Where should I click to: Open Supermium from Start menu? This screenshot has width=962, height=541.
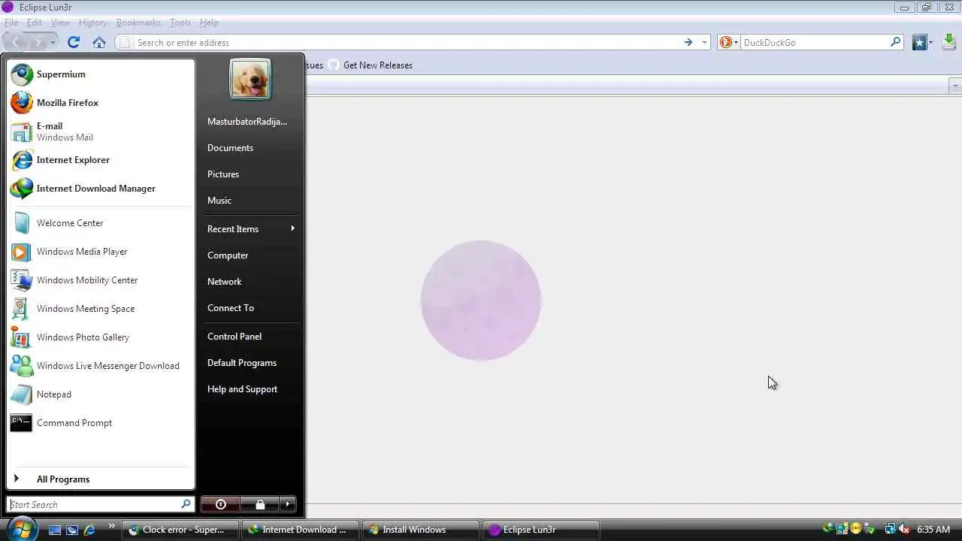click(x=100, y=74)
